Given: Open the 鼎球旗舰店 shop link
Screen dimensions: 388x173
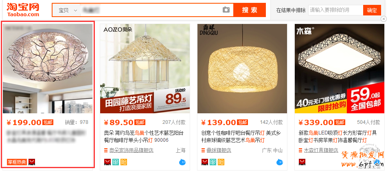Looking at the screenshot, I should [219, 150].
